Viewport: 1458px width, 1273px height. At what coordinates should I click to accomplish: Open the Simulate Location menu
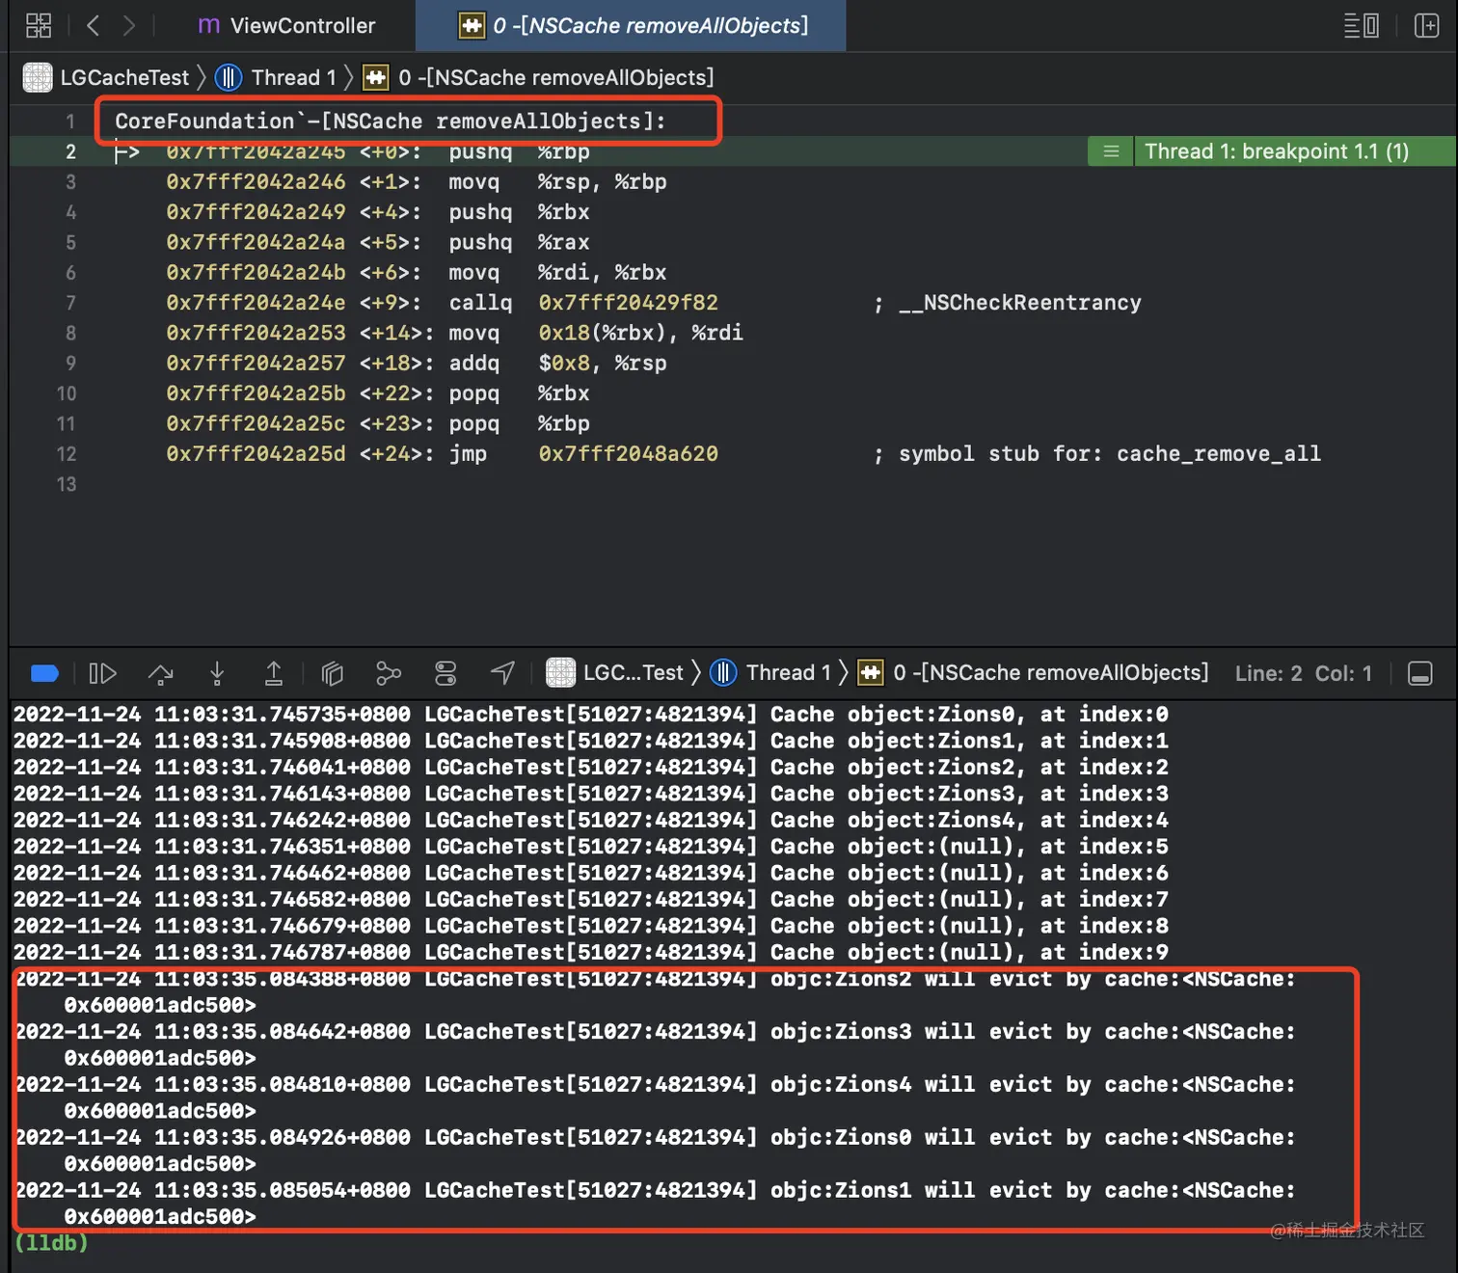pos(502,673)
